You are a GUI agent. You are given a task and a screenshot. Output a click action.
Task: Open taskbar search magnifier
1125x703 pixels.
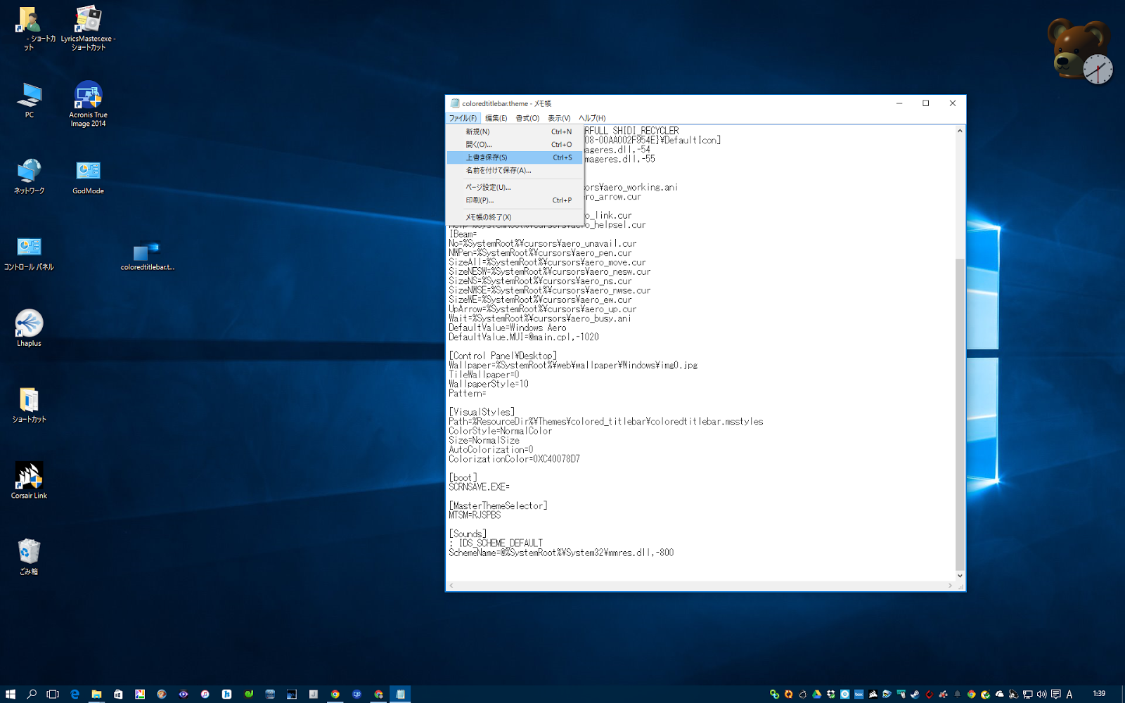(32, 694)
